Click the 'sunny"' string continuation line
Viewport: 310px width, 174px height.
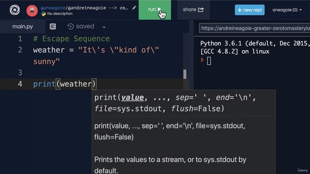(x=46, y=61)
